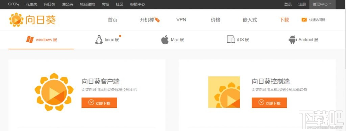346x131 pixels.
Task: Click 注册 to register
Action: coord(302,4)
